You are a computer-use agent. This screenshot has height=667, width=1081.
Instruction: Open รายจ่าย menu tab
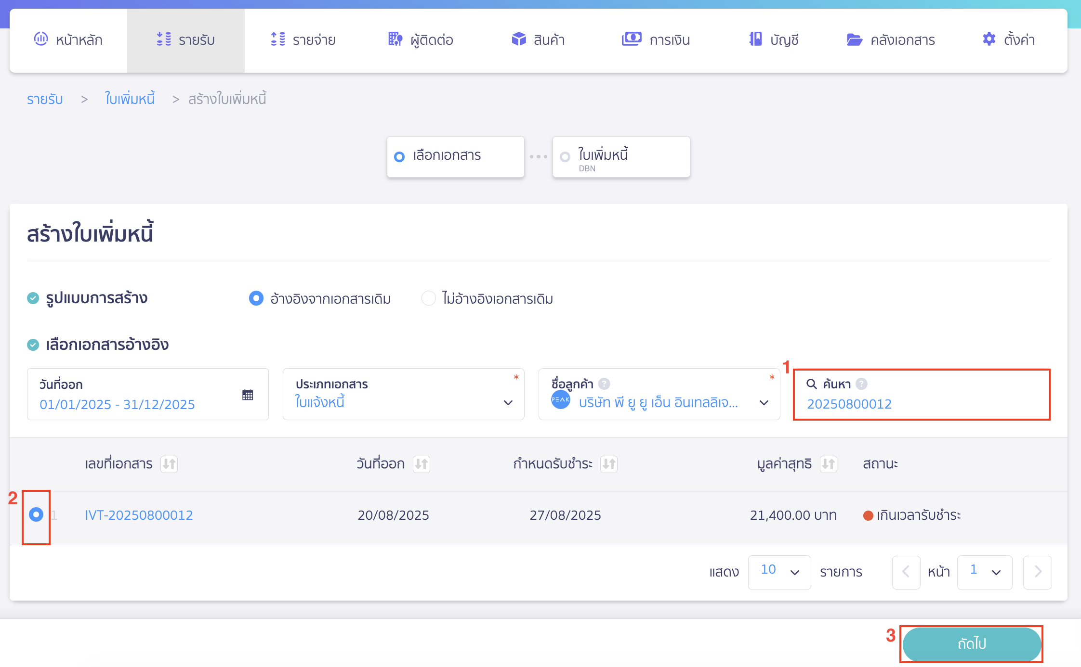click(x=303, y=39)
